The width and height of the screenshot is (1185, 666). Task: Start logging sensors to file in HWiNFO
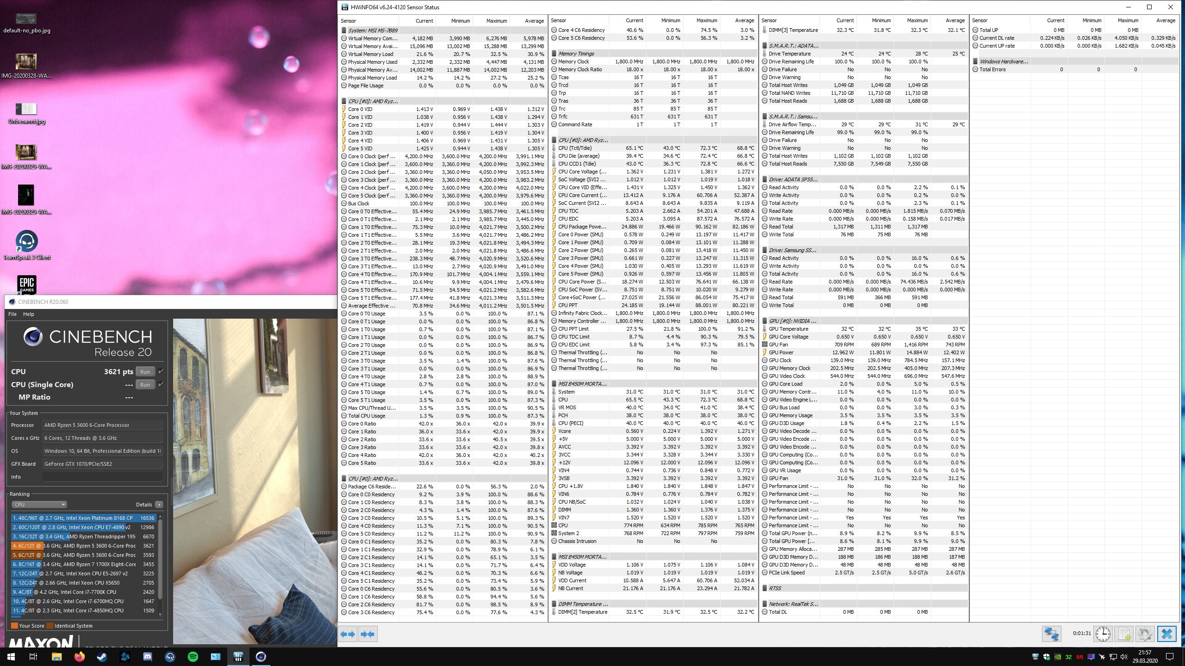(1124, 634)
